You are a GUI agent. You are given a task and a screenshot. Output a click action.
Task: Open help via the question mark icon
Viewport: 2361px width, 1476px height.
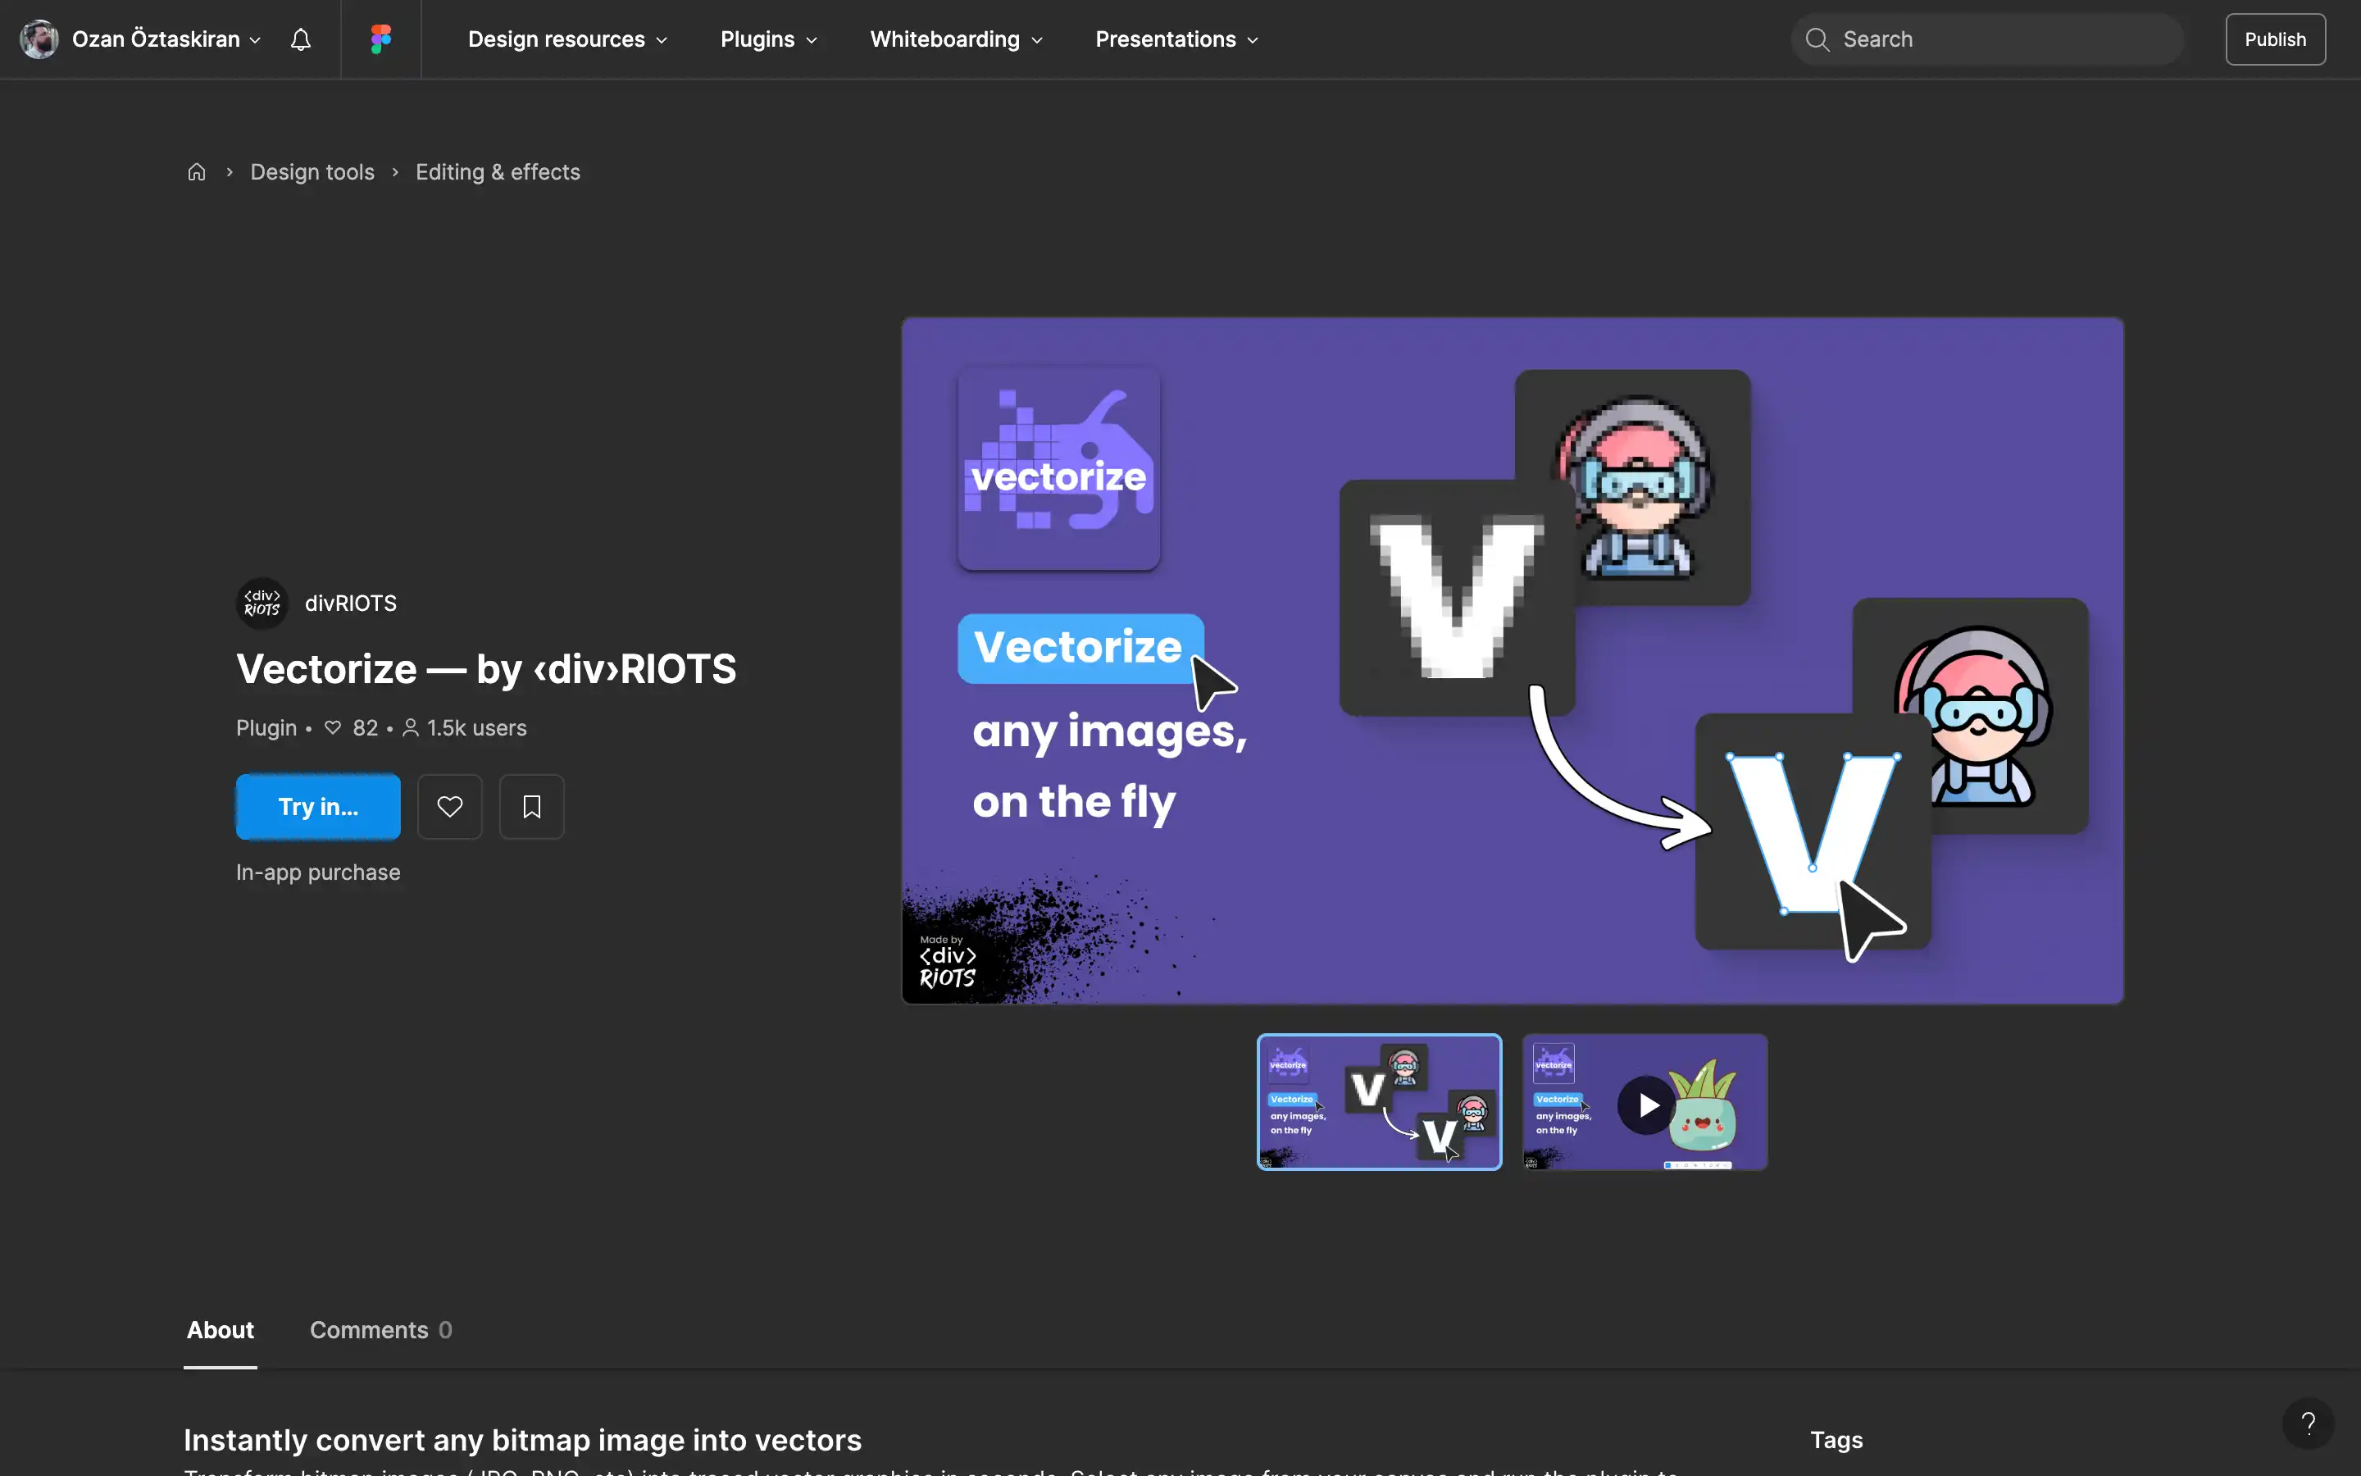pos(2309,1424)
